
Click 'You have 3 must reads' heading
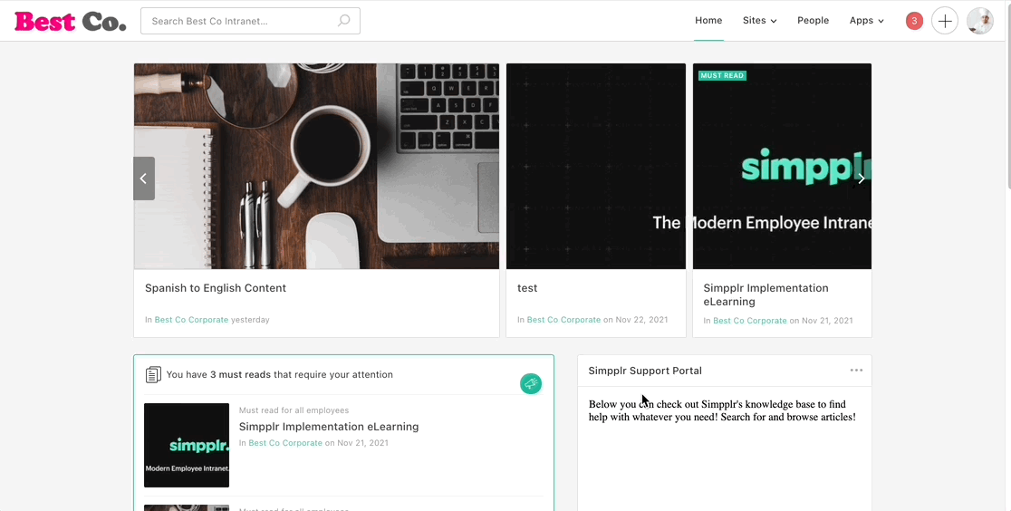[279, 374]
